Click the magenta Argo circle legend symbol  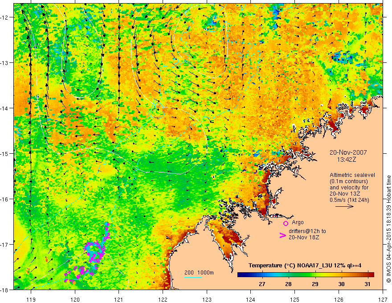pyautogui.click(x=286, y=223)
